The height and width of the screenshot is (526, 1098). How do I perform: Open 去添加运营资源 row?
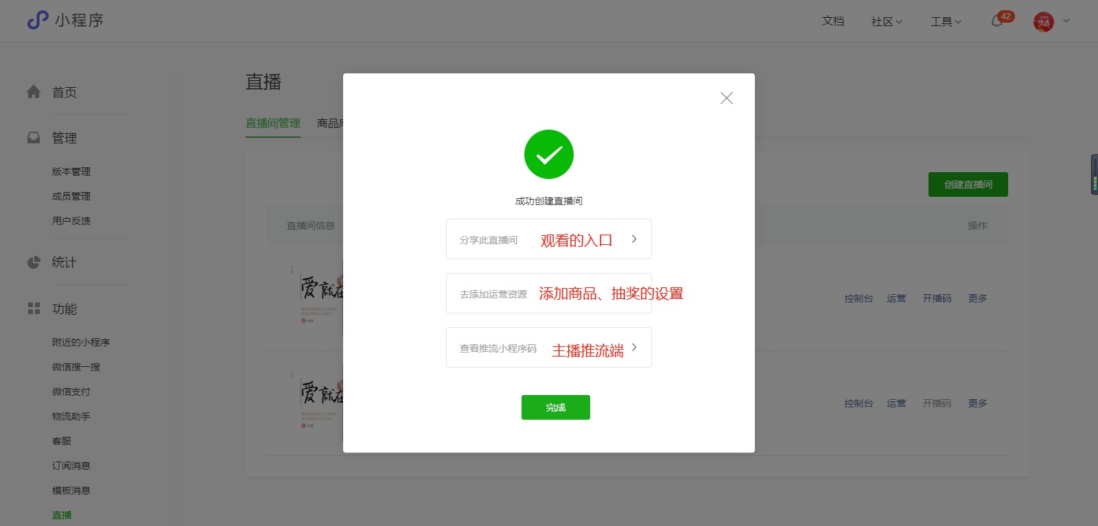(549, 294)
